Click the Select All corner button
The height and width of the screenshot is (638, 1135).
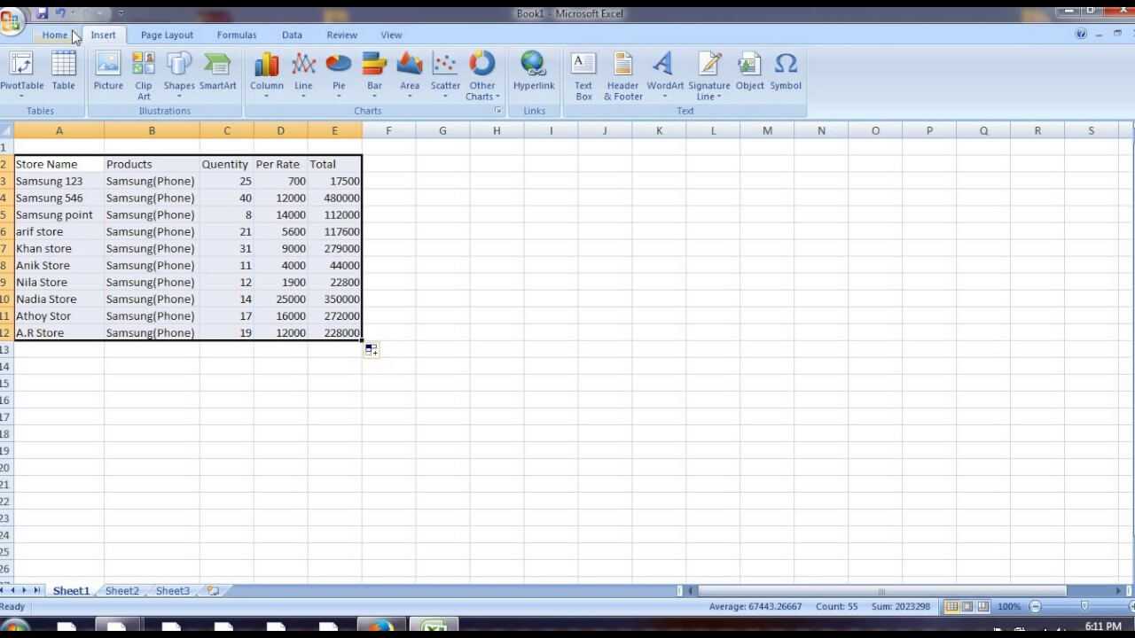[6, 130]
